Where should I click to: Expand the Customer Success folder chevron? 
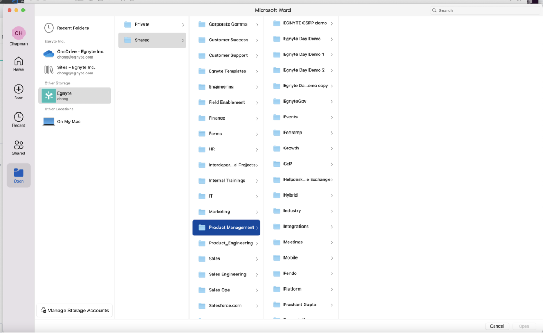257,40
